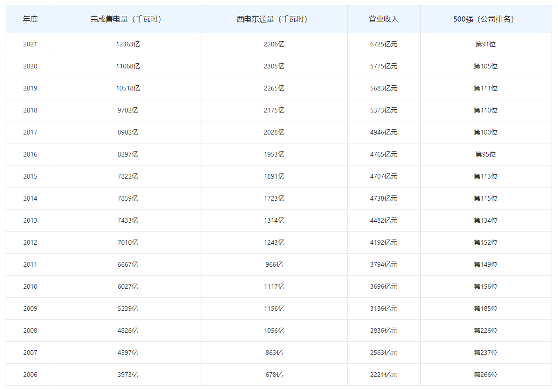Click the revenue cell 4192亿元

pos(384,243)
